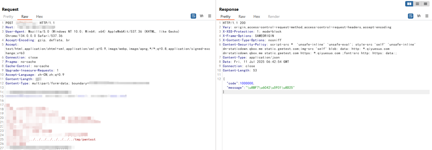
Task: Click the 'Pragma: no-cache' request header
Action: [x=21, y=62]
